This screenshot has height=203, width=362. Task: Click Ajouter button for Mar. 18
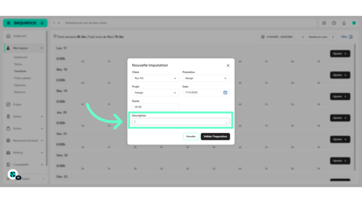tap(340, 75)
